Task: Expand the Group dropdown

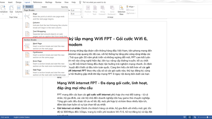Action: point(131,10)
